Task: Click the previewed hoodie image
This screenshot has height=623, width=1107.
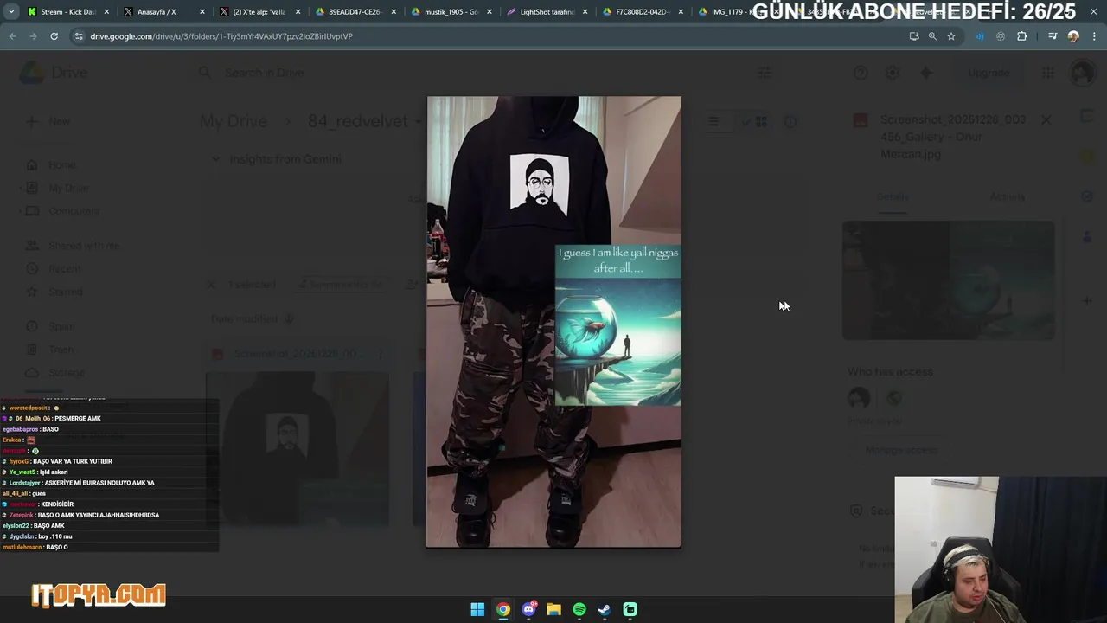Action: pos(553,322)
